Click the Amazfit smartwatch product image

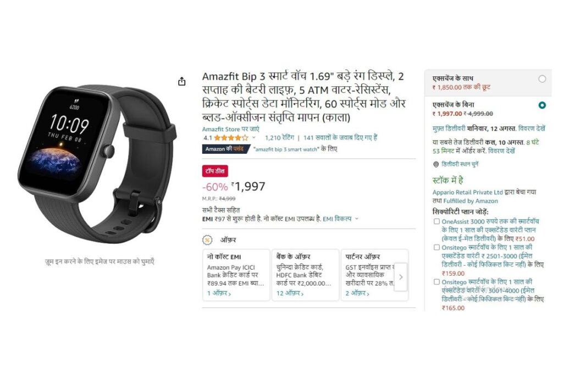(97, 164)
